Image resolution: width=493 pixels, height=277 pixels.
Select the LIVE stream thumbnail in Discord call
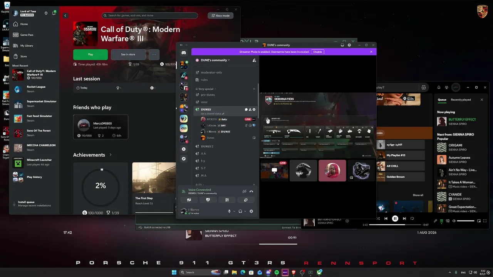click(274, 170)
